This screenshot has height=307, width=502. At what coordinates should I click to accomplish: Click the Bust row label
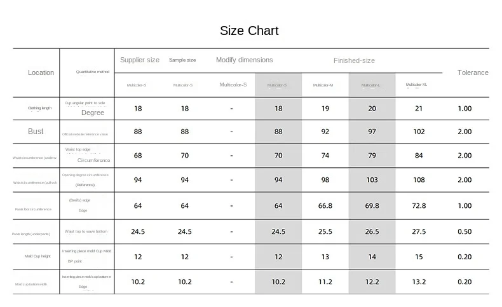(x=36, y=131)
